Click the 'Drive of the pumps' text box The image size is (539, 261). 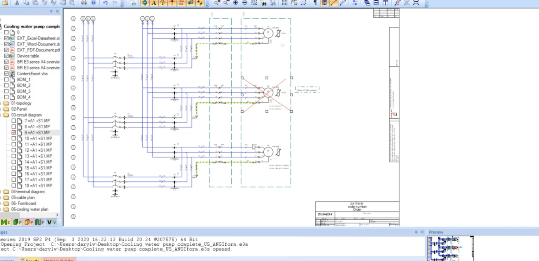[307, 90]
